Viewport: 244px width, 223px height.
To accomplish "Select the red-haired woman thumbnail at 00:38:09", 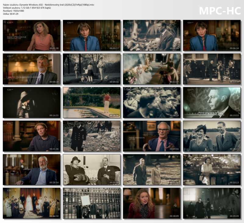I will (x=152, y=203).
